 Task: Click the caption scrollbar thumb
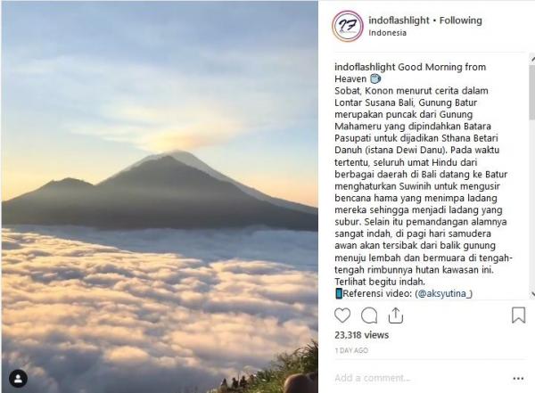532,92
